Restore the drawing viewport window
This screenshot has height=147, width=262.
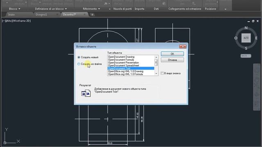[253, 21]
